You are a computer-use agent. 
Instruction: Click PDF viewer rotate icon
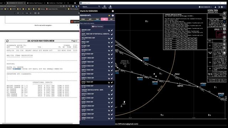click(39, 13)
